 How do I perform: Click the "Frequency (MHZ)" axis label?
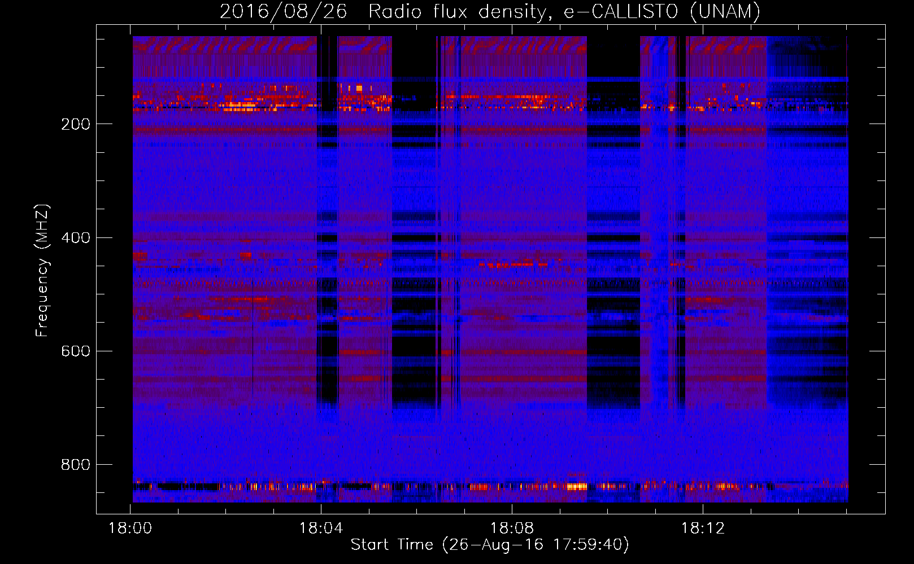[x=42, y=270]
